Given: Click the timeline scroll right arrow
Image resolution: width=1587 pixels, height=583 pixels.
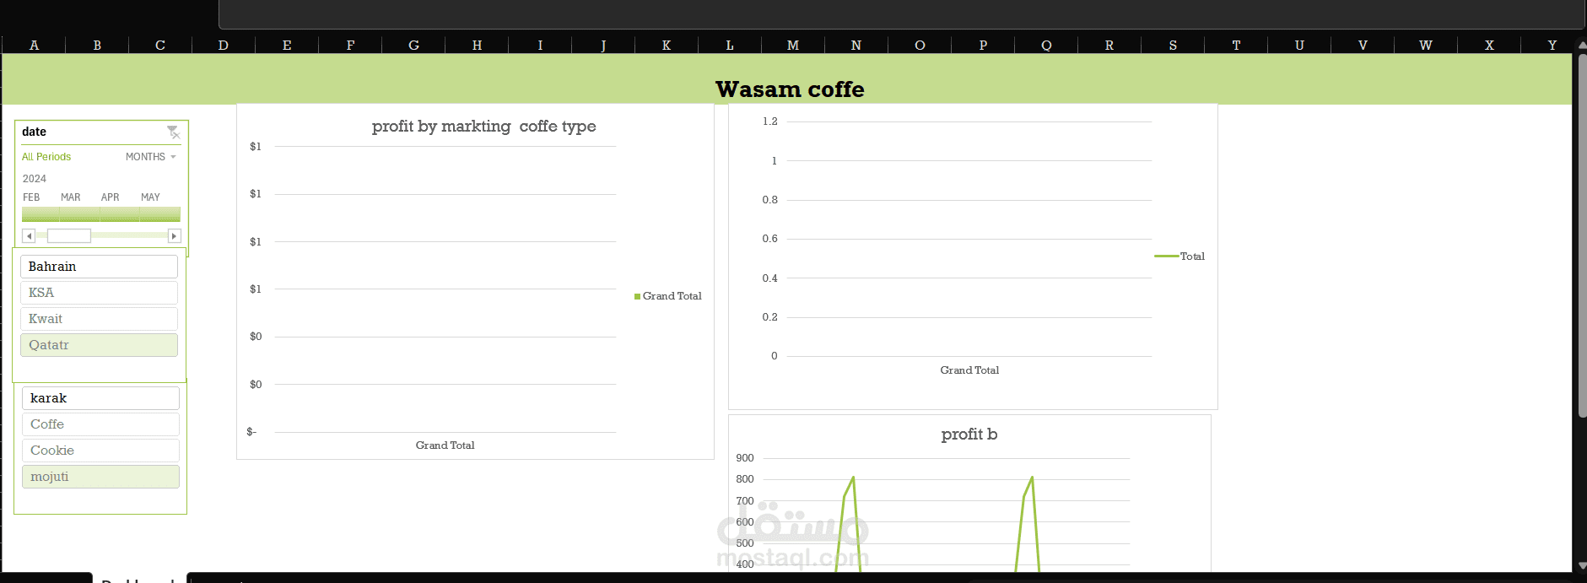Looking at the screenshot, I should click(x=175, y=236).
